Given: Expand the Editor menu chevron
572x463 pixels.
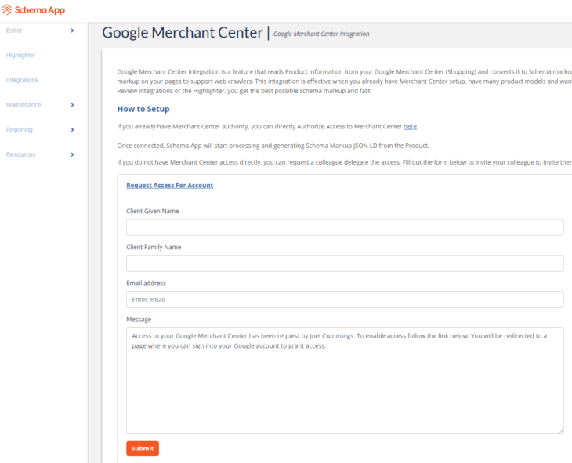Looking at the screenshot, I should tap(72, 31).
